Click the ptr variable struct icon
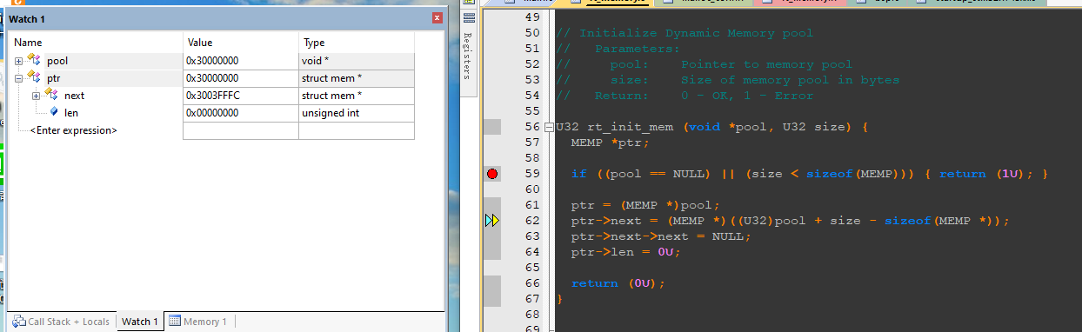 coord(34,77)
